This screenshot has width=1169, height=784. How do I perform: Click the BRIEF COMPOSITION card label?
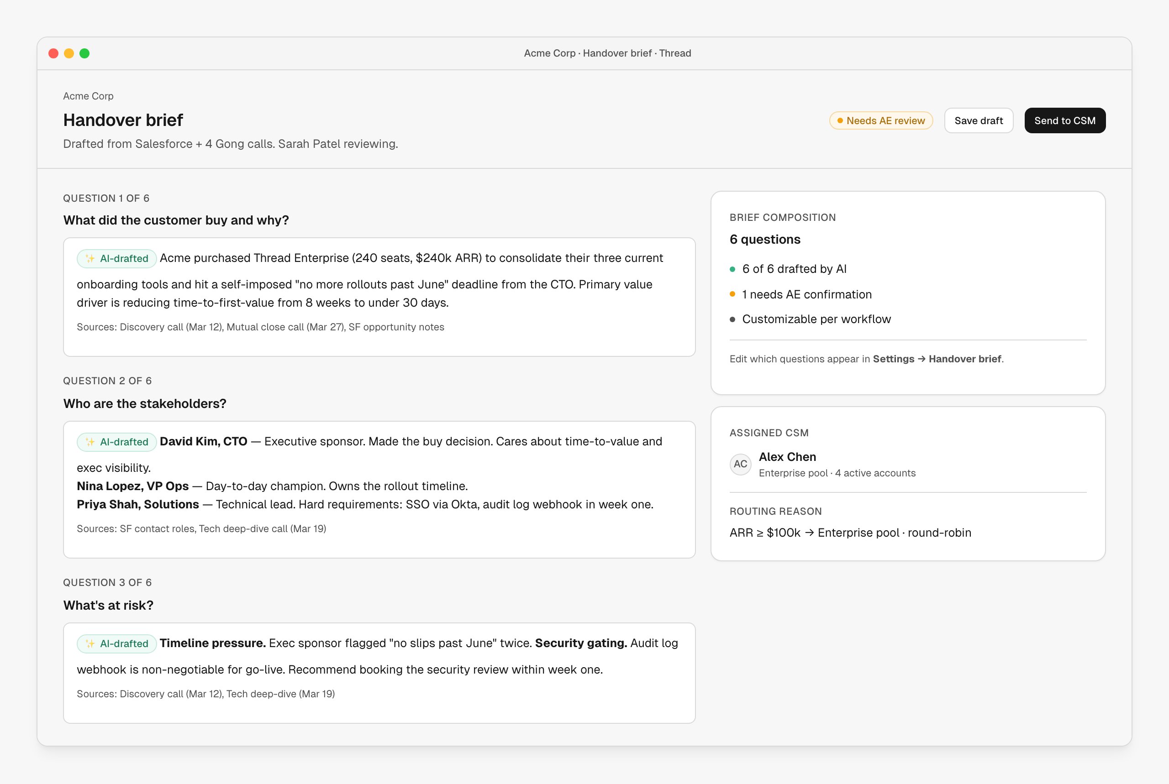(x=782, y=218)
